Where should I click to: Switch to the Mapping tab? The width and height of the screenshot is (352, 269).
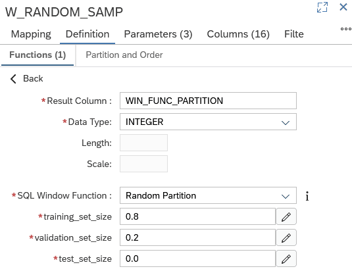[31, 34]
